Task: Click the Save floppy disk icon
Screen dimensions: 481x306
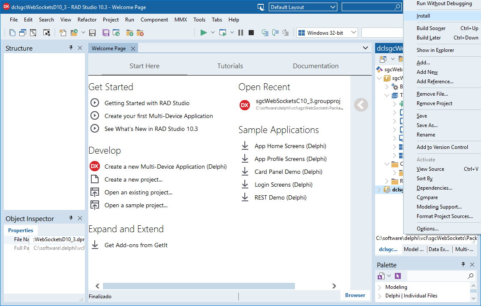Action: [92, 33]
